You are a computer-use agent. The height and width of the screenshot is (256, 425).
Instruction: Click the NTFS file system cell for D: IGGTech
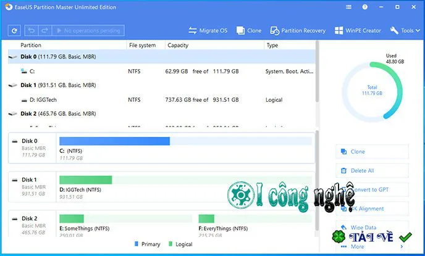tap(134, 100)
